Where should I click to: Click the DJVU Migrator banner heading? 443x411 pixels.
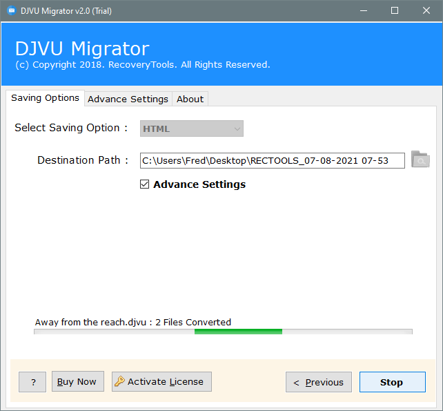pos(82,48)
